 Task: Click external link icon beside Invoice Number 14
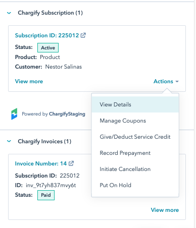pyautogui.click(x=71, y=163)
